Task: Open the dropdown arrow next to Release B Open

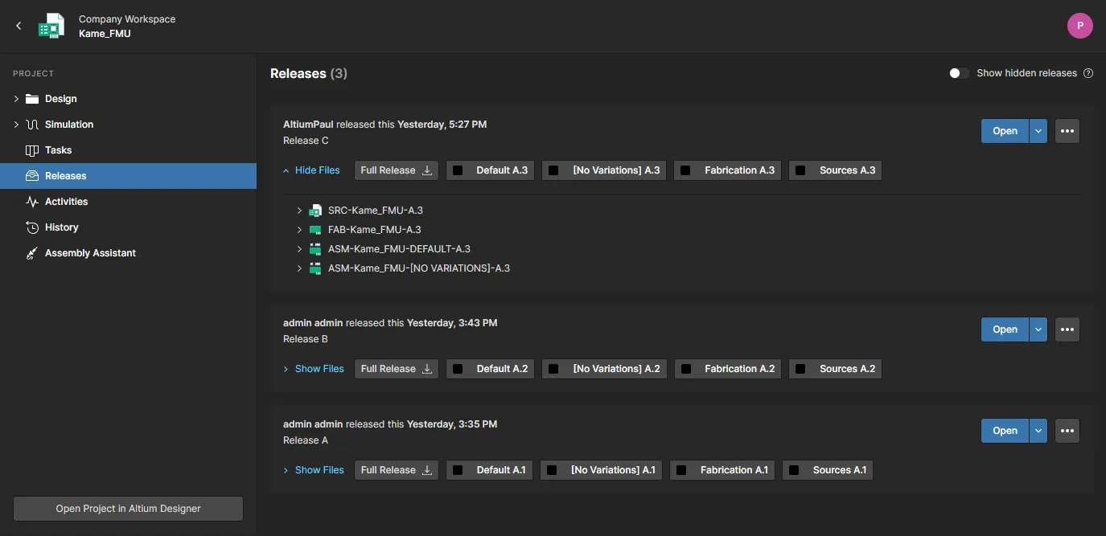Action: [x=1038, y=329]
